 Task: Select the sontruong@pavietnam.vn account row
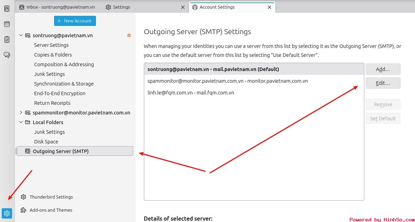tap(75, 36)
